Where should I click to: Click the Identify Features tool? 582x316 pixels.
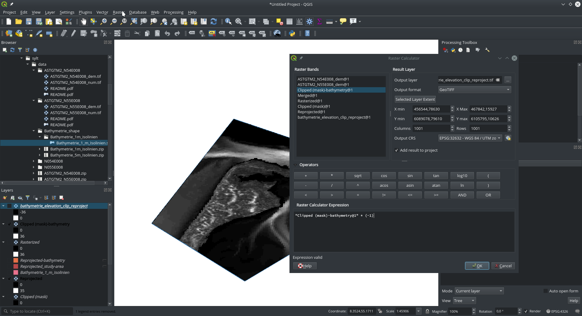coord(227,21)
